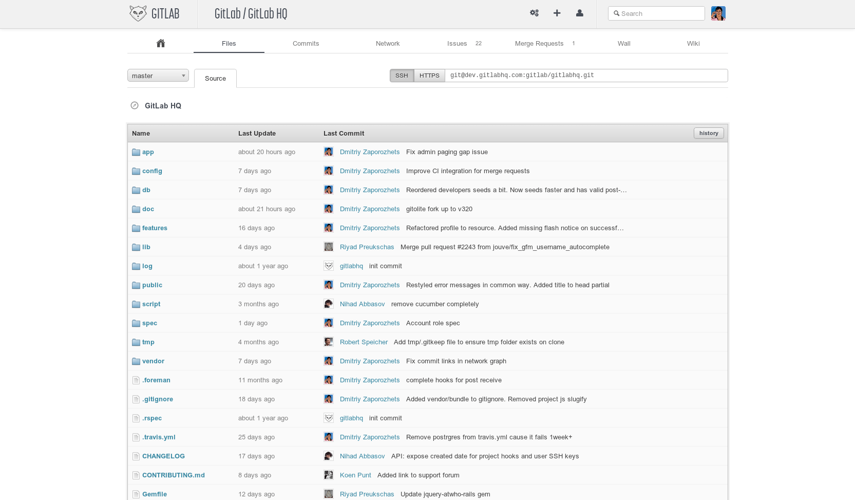Switch clone URL to HTTPS
This screenshot has width=855, height=500.
[429, 76]
